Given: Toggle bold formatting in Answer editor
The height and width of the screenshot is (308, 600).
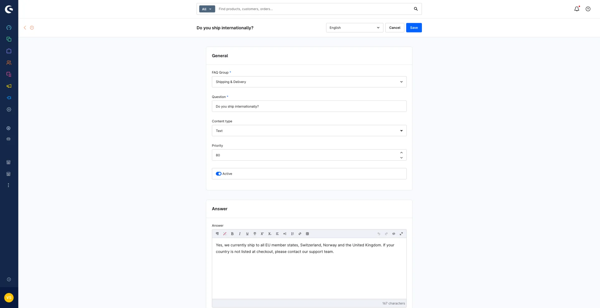Looking at the screenshot, I should point(232,234).
